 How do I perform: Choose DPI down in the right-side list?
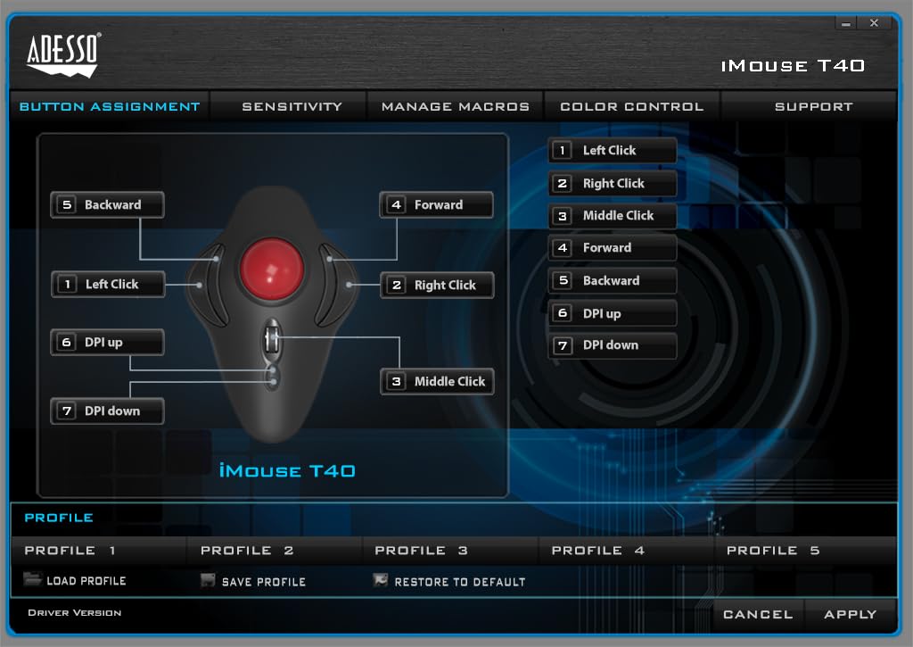pyautogui.click(x=612, y=345)
